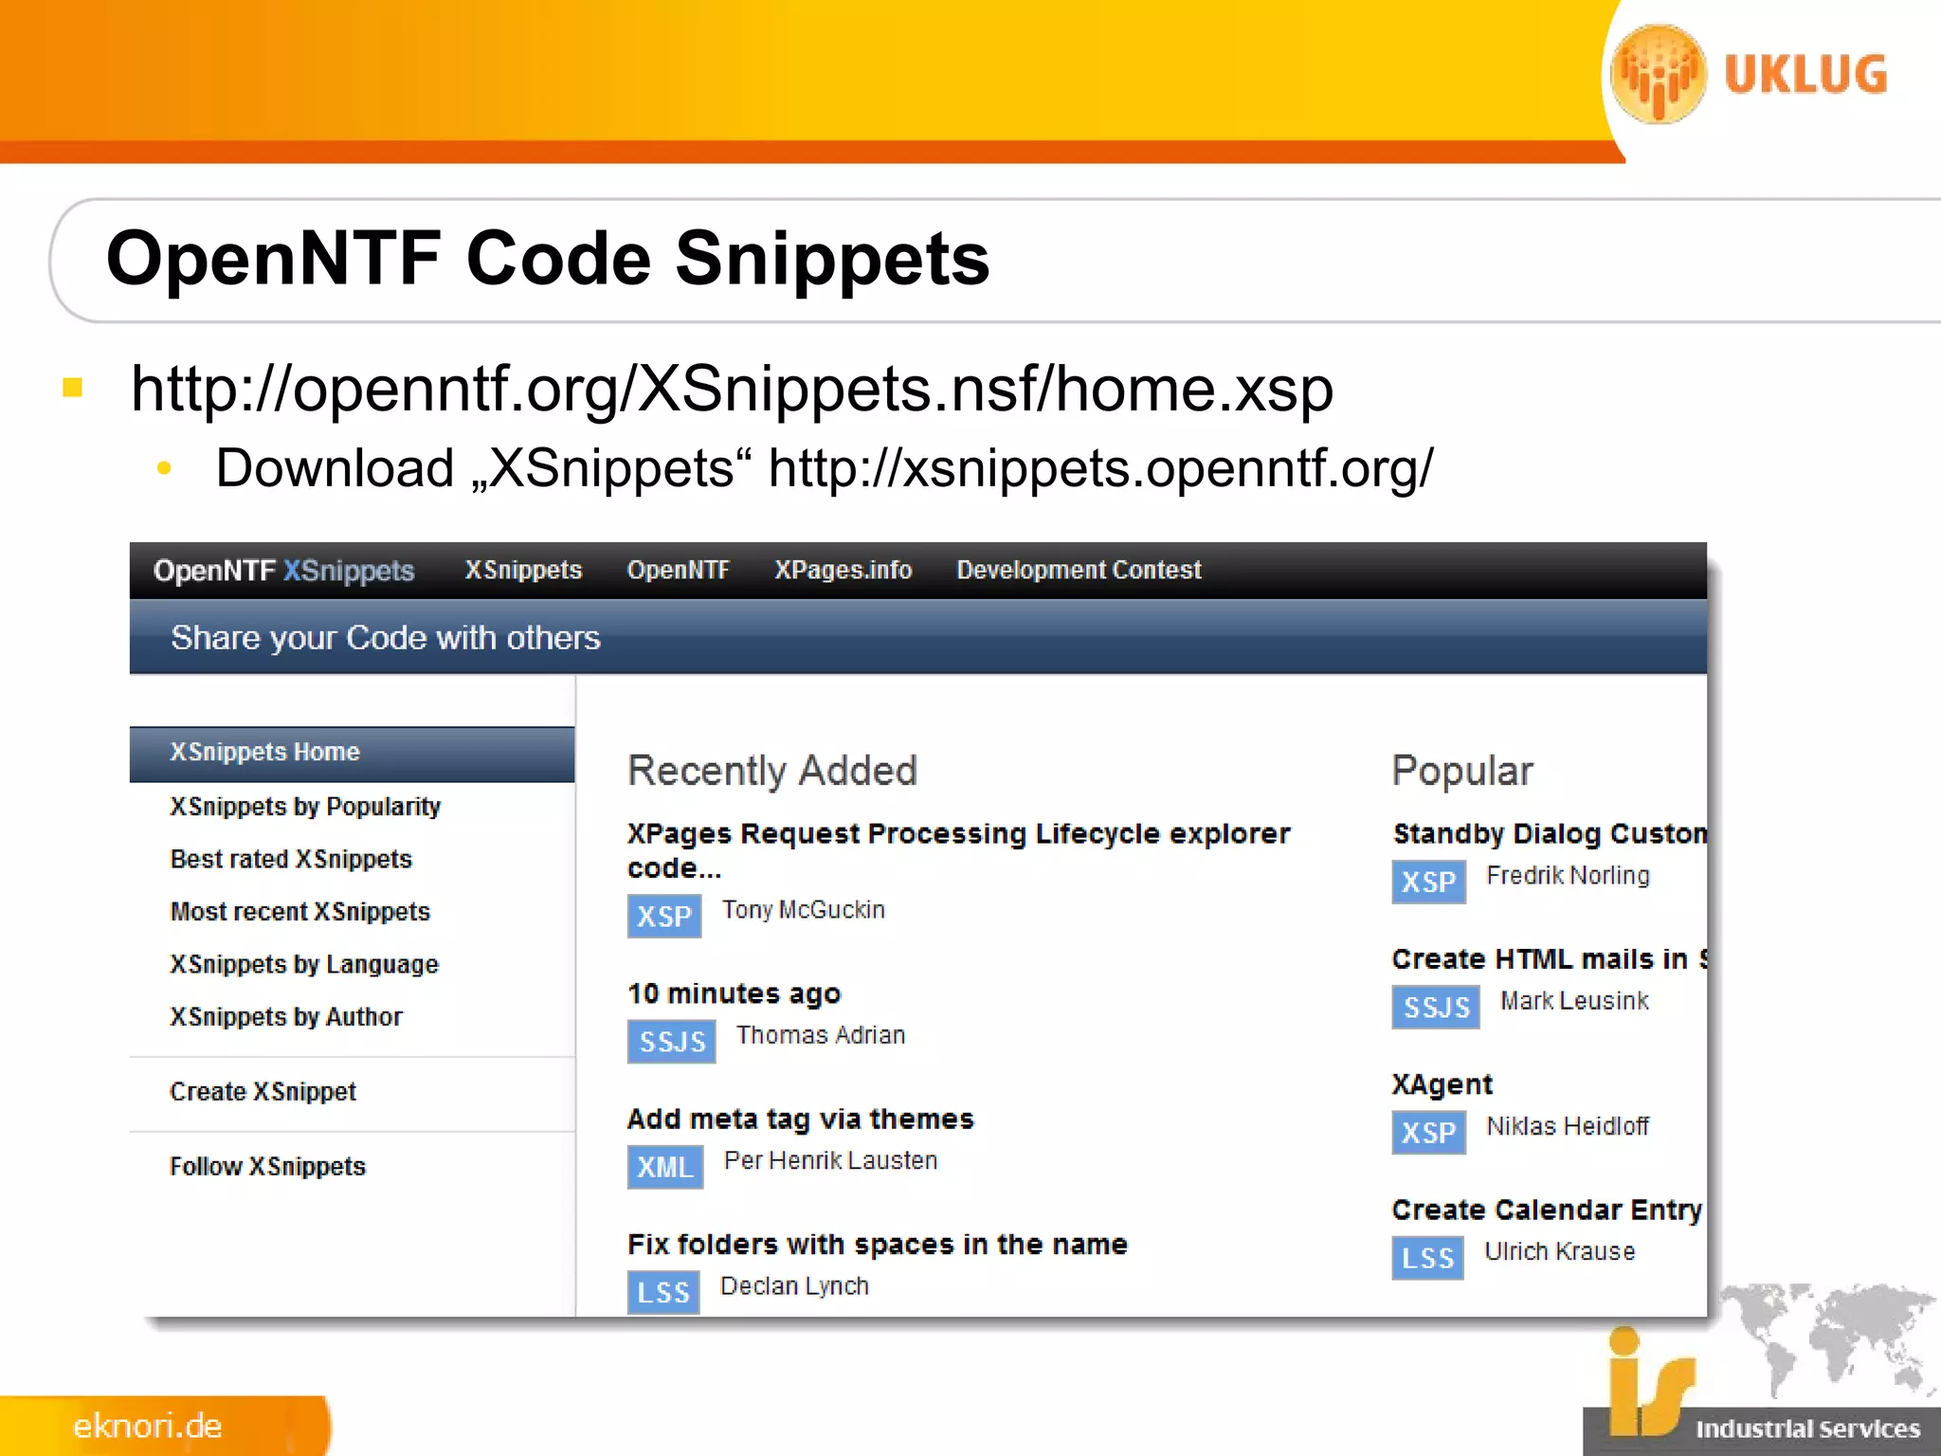Click Create XSnippet in sidebar
Screen dimensions: 1941x1456
(263, 1092)
